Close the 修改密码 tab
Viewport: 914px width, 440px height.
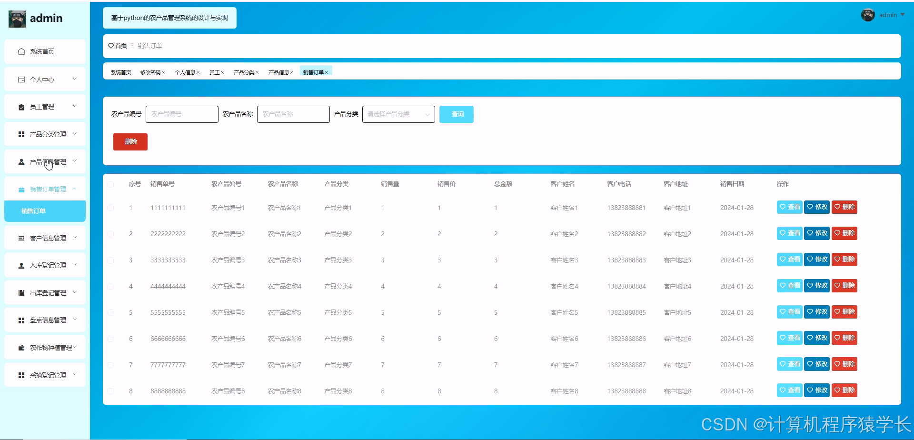[x=163, y=72]
